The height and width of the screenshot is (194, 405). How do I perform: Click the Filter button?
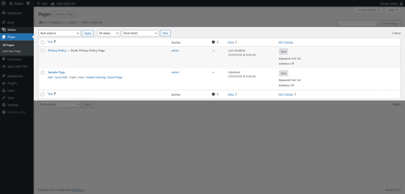165,33
